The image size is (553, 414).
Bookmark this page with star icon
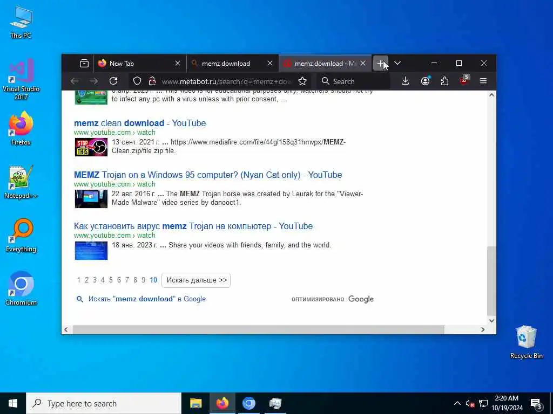302,81
